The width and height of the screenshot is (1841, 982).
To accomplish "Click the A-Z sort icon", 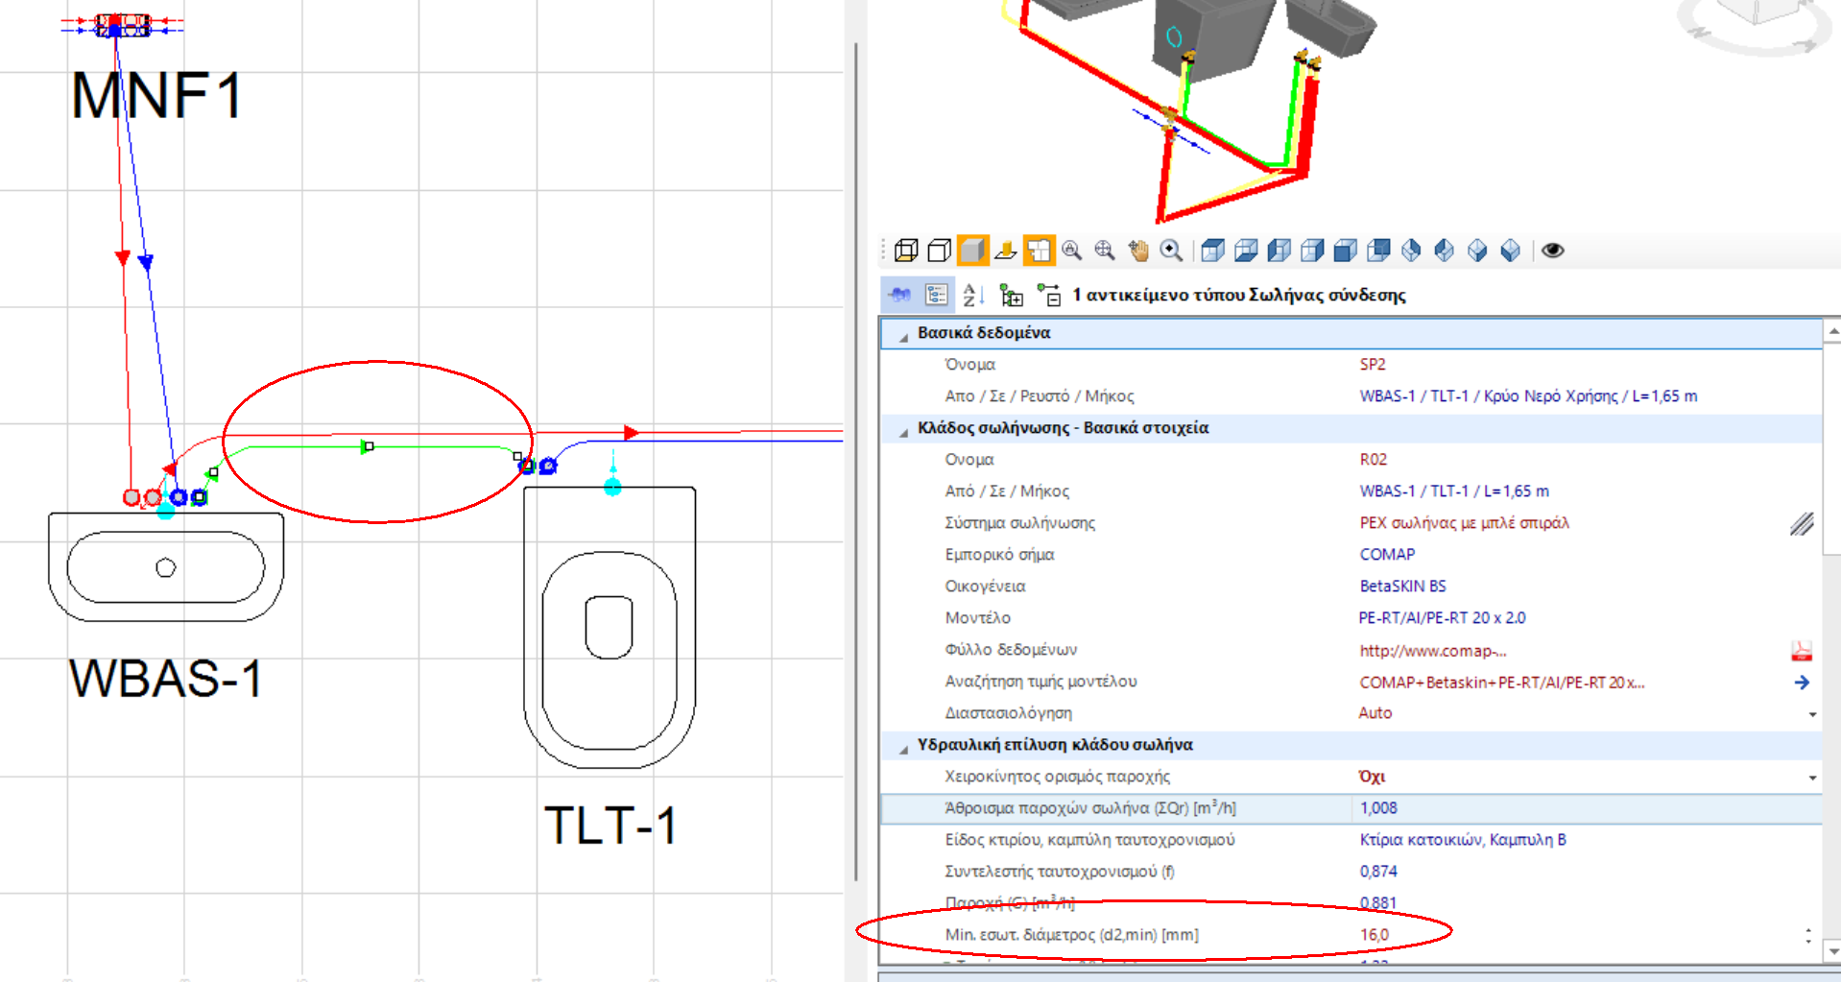I will pos(971,296).
